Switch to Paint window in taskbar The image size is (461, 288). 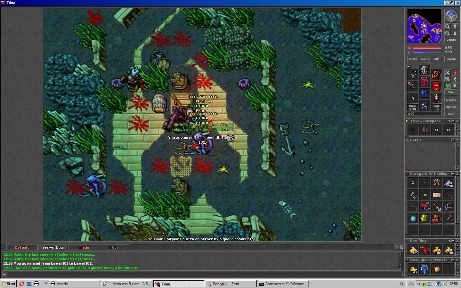click(231, 284)
